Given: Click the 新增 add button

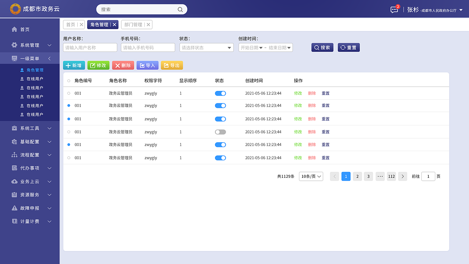Looking at the screenshot, I should 74,65.
